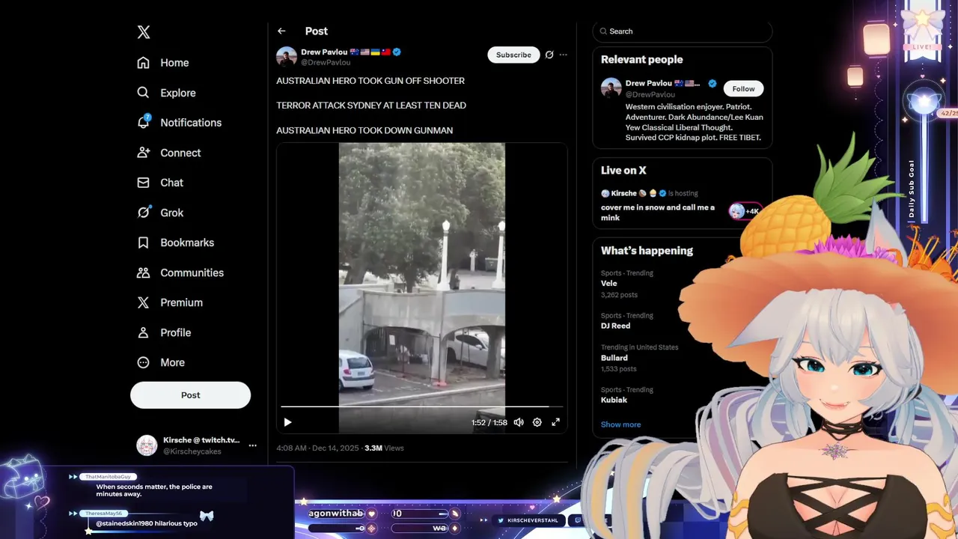Open Communities icon
Screen dimensions: 958x539
pos(144,272)
